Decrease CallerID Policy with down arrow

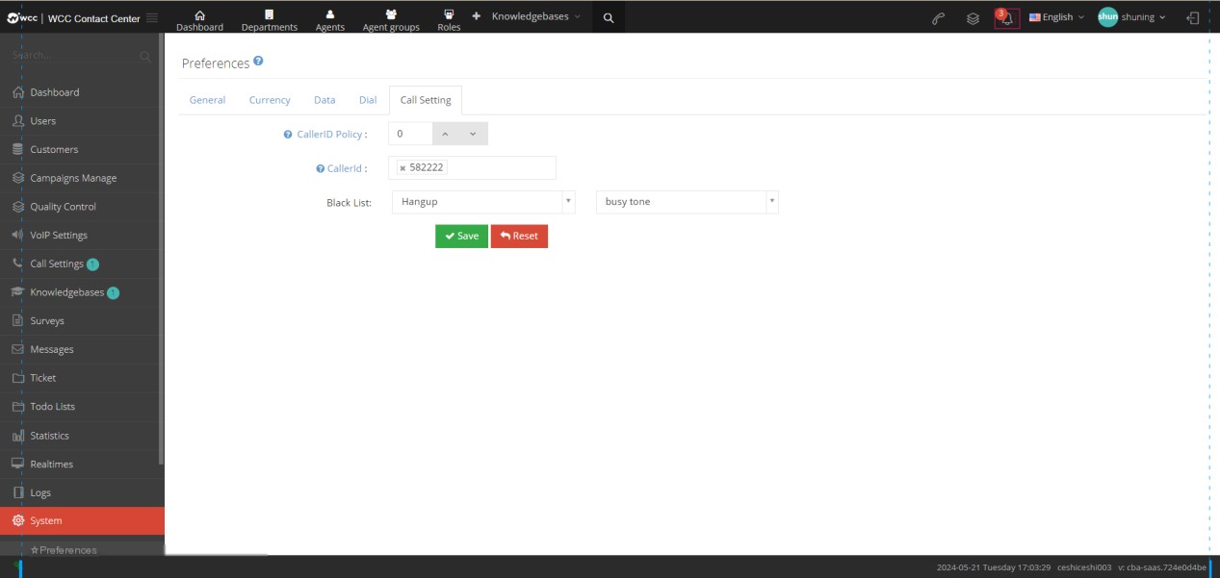(473, 134)
